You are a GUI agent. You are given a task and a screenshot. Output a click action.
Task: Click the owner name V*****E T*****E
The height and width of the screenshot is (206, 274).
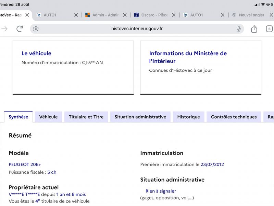coord(24,194)
